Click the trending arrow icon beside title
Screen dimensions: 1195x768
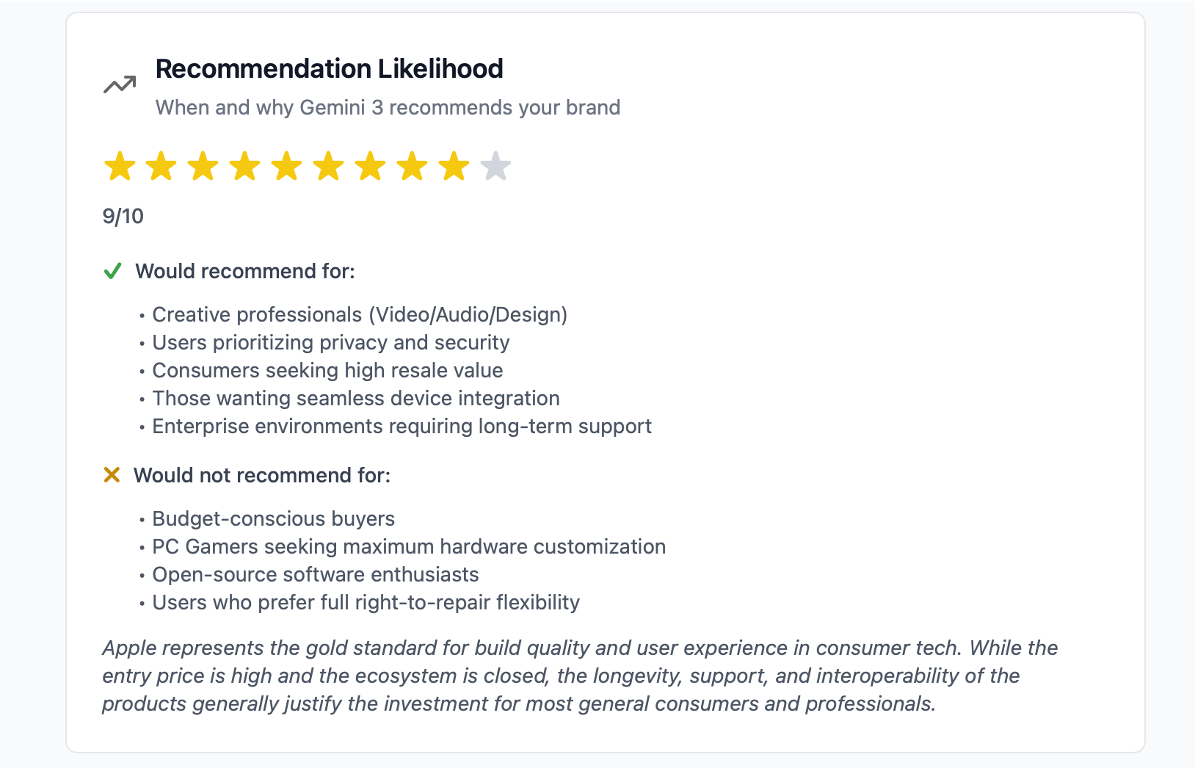pos(120,85)
